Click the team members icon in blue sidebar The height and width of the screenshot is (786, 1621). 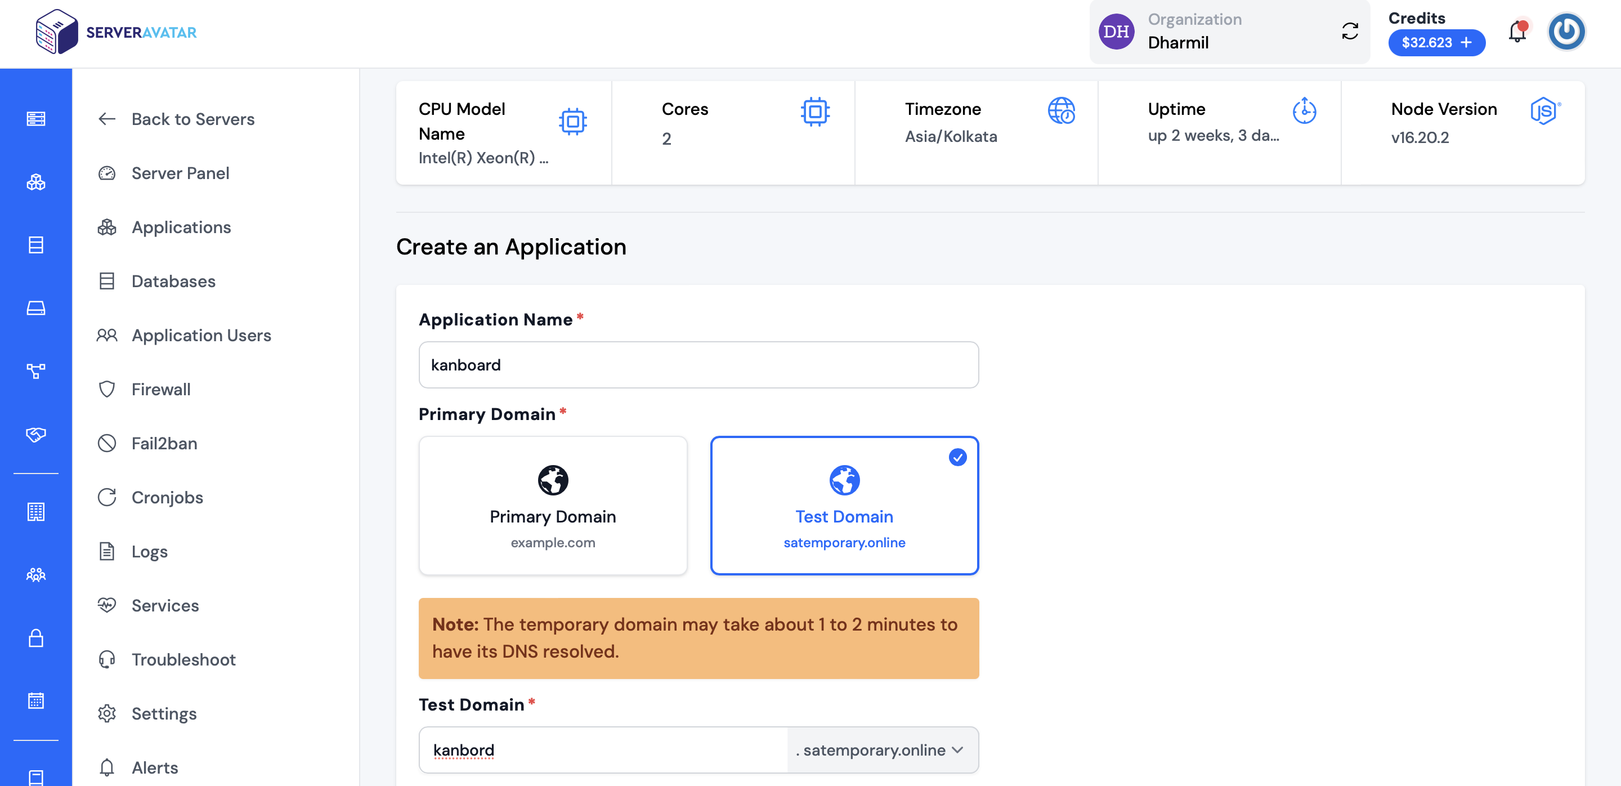pyautogui.click(x=36, y=574)
